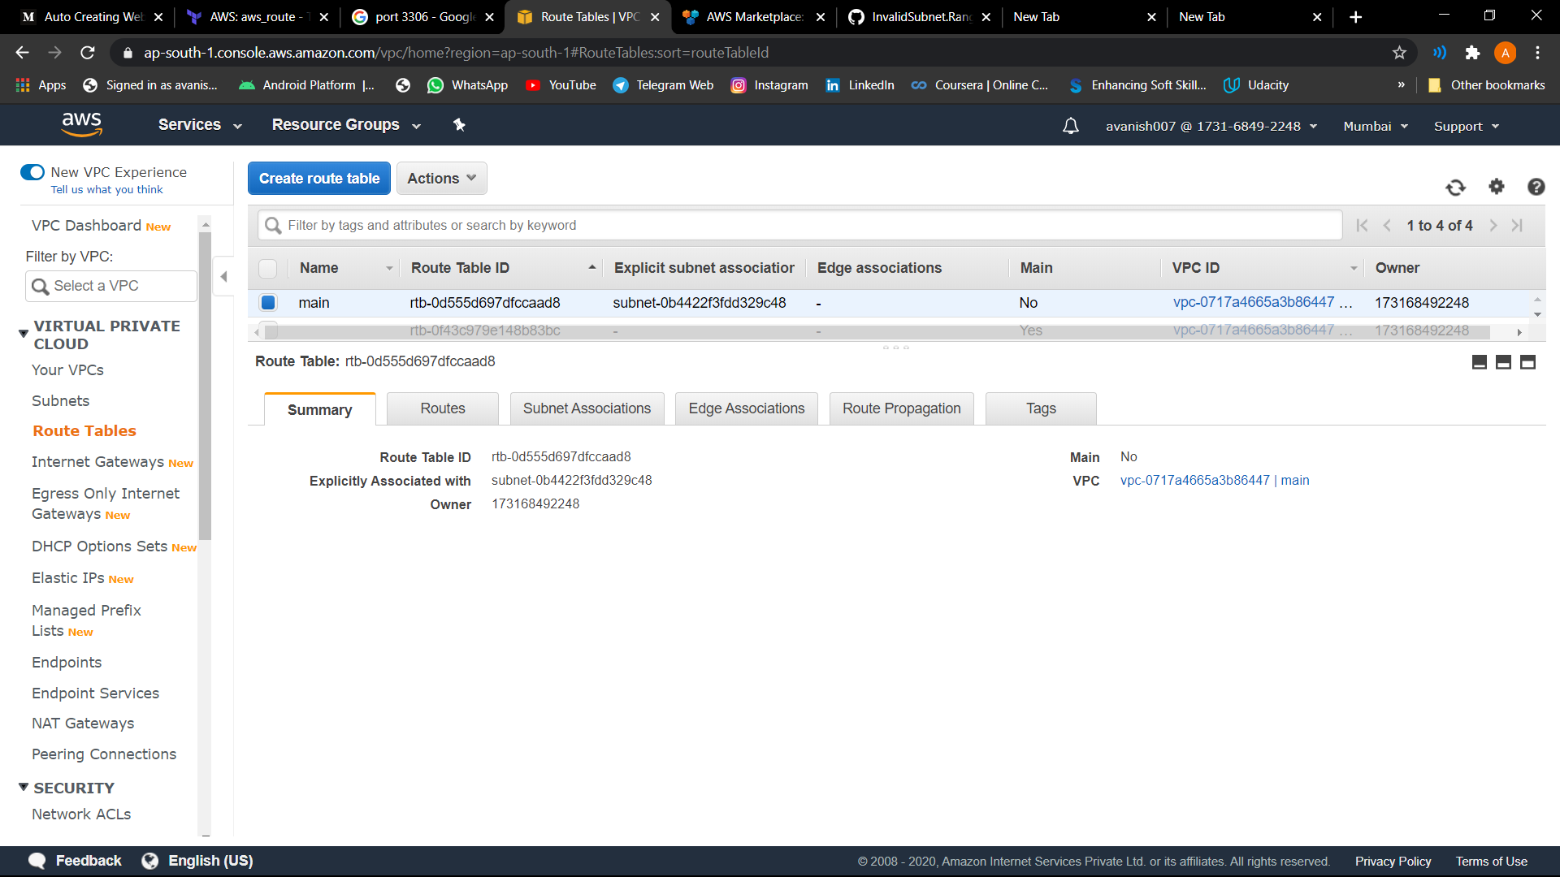This screenshot has height=877, width=1560.
Task: Open the notifications bell
Action: (1070, 125)
